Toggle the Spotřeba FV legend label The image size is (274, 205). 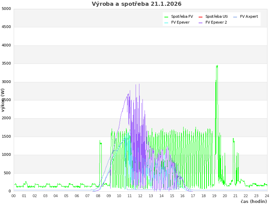coord(182,17)
